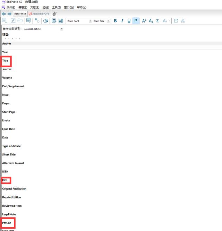222x231 pixels.
Task: Open the 文件(F) menu
Action: pos(11,7)
